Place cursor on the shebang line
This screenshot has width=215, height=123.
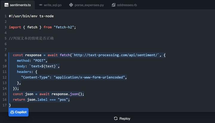31,16
